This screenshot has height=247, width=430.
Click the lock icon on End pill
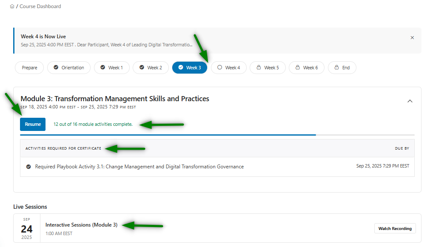(x=336, y=68)
